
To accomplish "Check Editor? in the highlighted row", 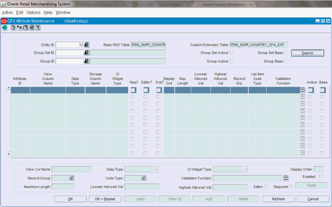I will pos(146,90).
